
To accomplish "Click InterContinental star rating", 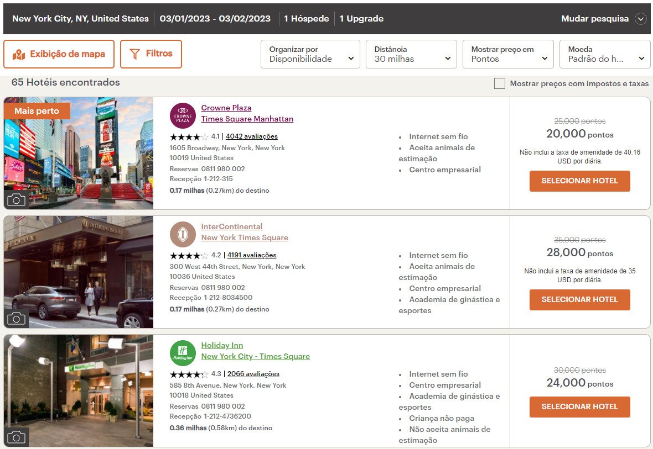I will click(189, 255).
